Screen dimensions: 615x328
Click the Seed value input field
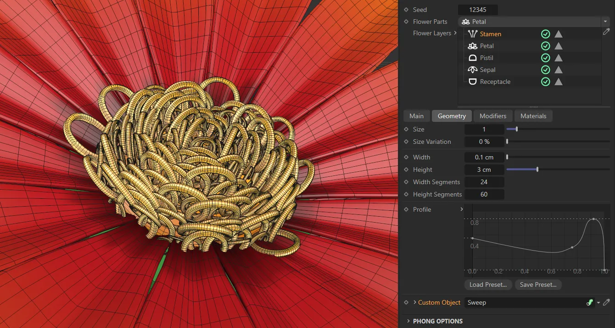tap(478, 9)
